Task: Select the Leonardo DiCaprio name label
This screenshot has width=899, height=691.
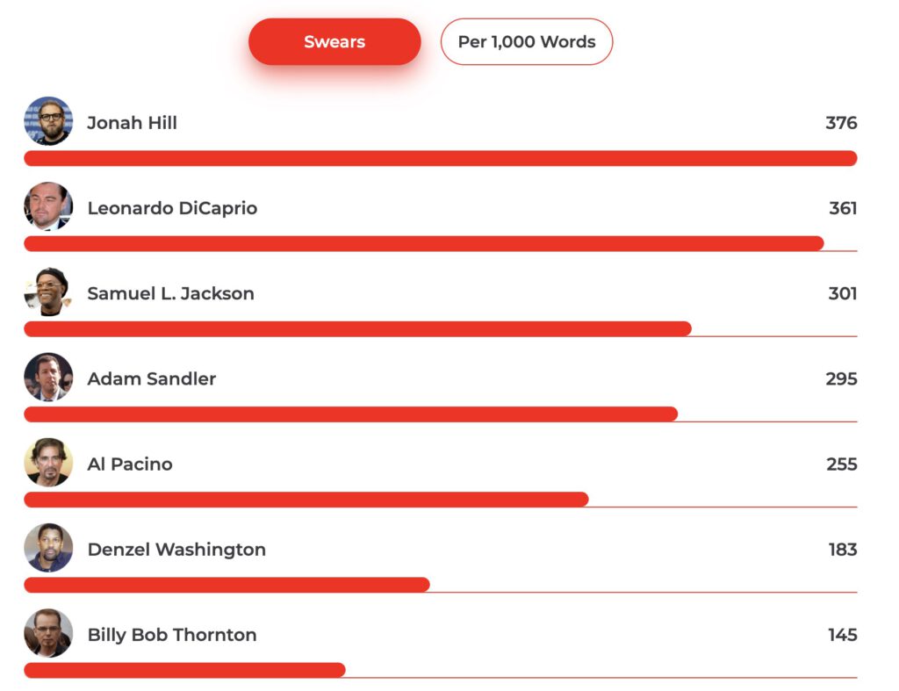Action: 172,208
